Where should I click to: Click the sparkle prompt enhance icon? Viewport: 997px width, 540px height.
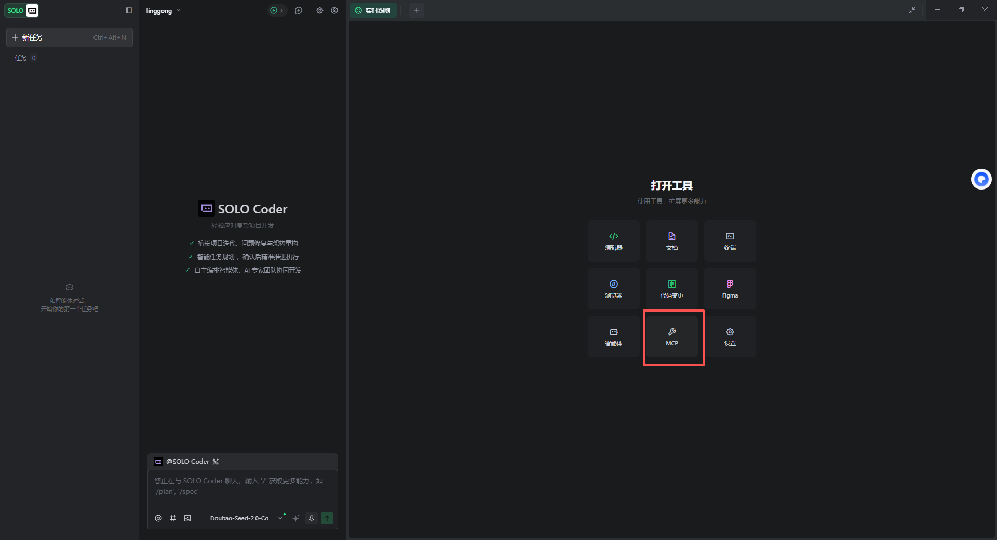click(x=296, y=518)
